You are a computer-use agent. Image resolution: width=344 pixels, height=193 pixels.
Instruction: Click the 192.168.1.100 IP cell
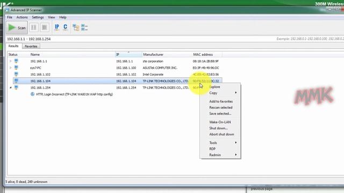pos(126,68)
